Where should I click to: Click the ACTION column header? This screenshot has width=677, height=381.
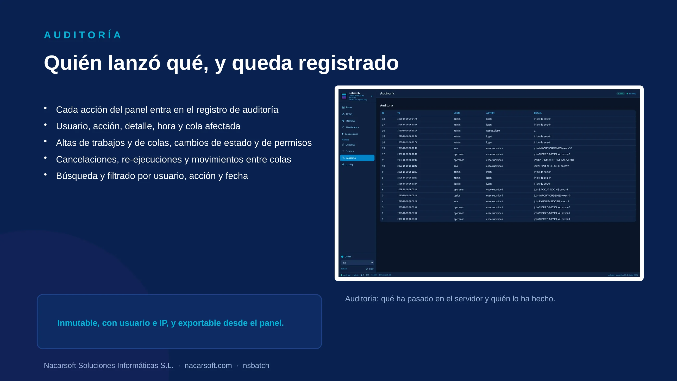pos(490,113)
